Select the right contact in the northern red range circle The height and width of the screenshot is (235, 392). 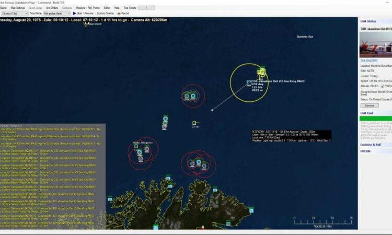click(x=193, y=96)
